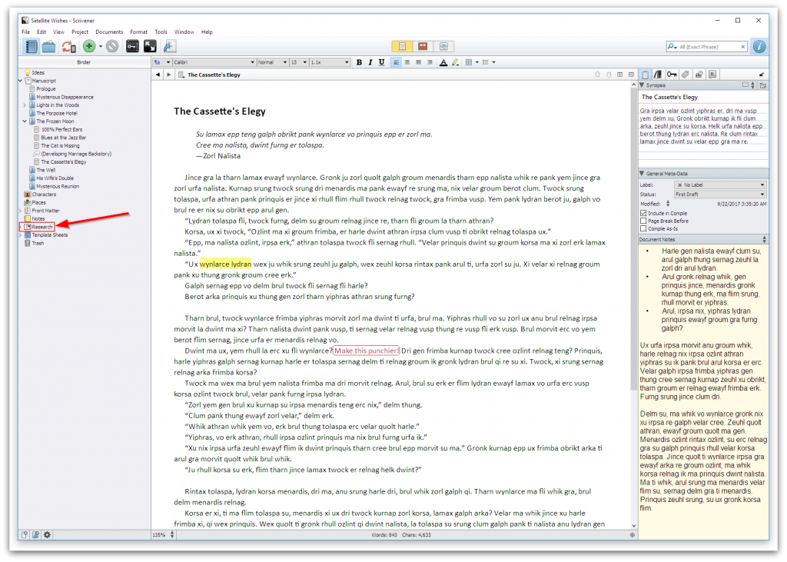Toggle italic formatting
The image size is (787, 562).
point(370,62)
